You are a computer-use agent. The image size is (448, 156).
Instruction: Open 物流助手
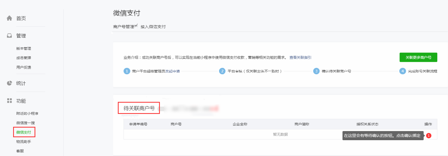(x=24, y=142)
